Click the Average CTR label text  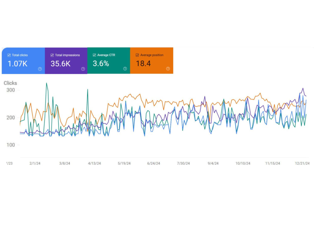106,55
